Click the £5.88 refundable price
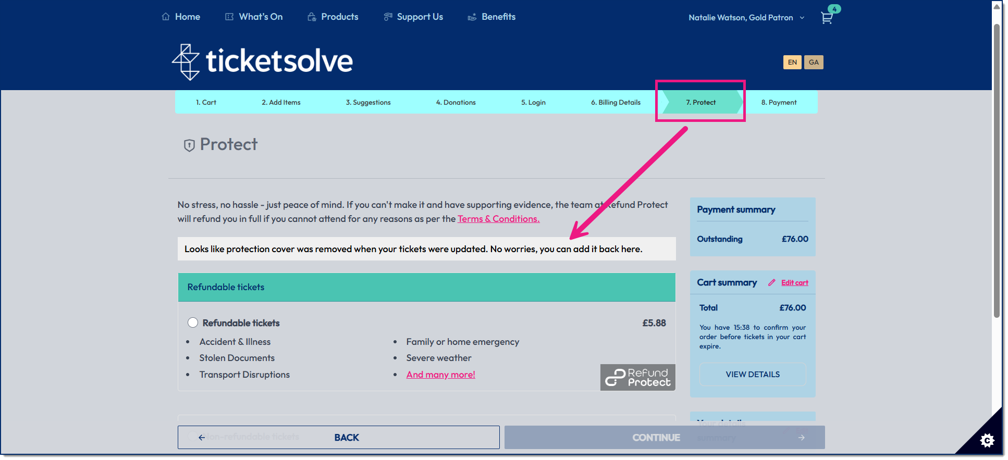 tap(654, 323)
